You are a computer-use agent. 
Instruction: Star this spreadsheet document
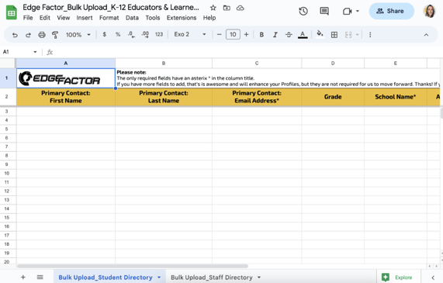point(213,8)
